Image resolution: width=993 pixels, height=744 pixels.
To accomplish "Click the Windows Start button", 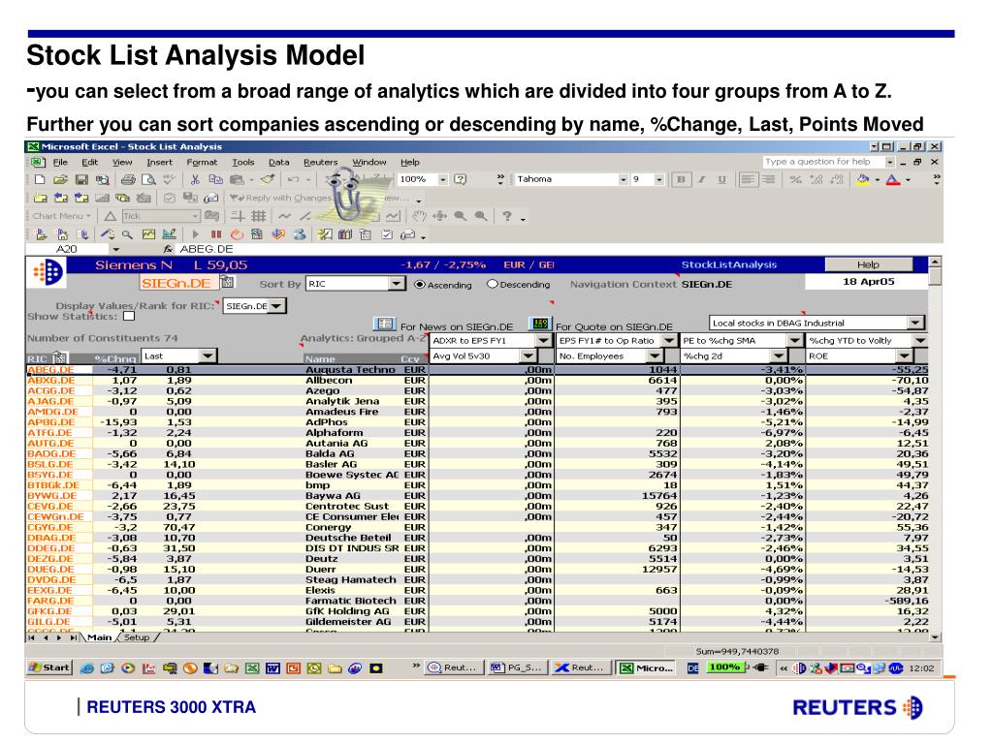I will pyautogui.click(x=50, y=667).
